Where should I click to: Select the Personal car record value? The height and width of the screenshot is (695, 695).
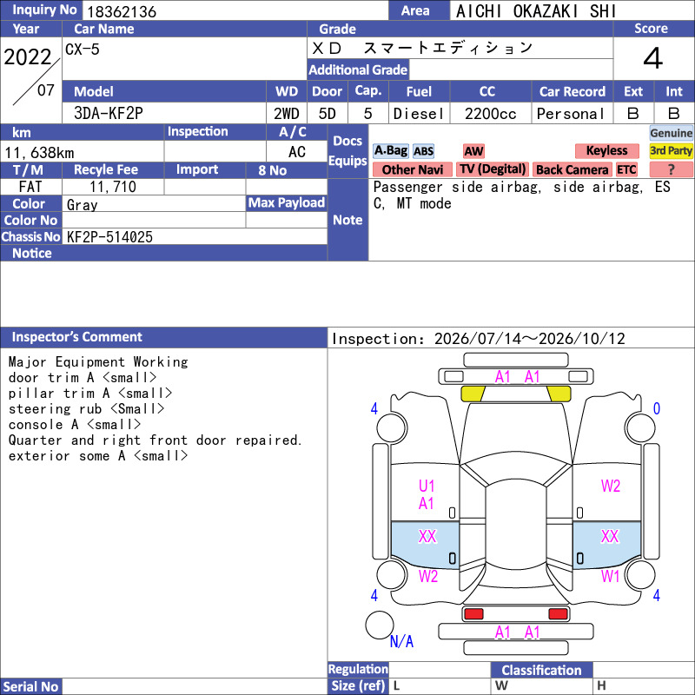[x=571, y=114]
